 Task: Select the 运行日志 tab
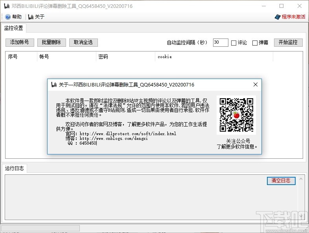pyautogui.click(x=14, y=168)
